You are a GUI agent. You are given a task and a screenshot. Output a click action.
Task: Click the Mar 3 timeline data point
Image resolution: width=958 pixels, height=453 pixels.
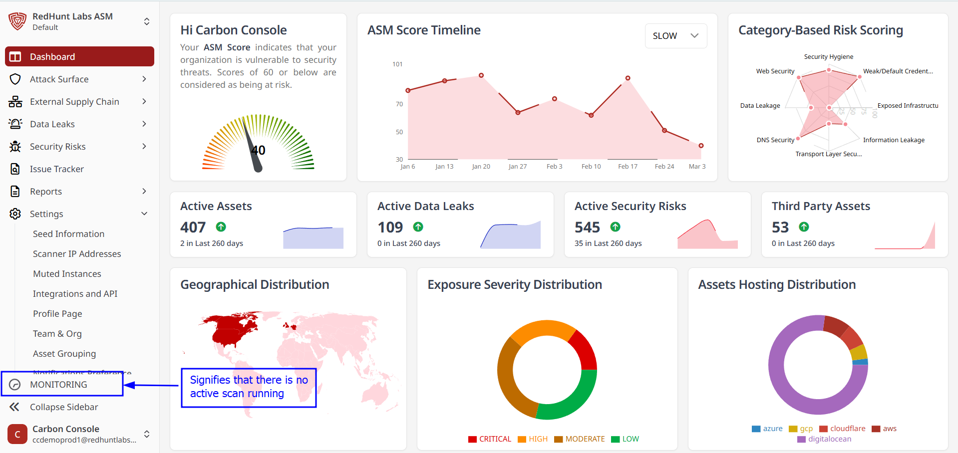click(701, 146)
